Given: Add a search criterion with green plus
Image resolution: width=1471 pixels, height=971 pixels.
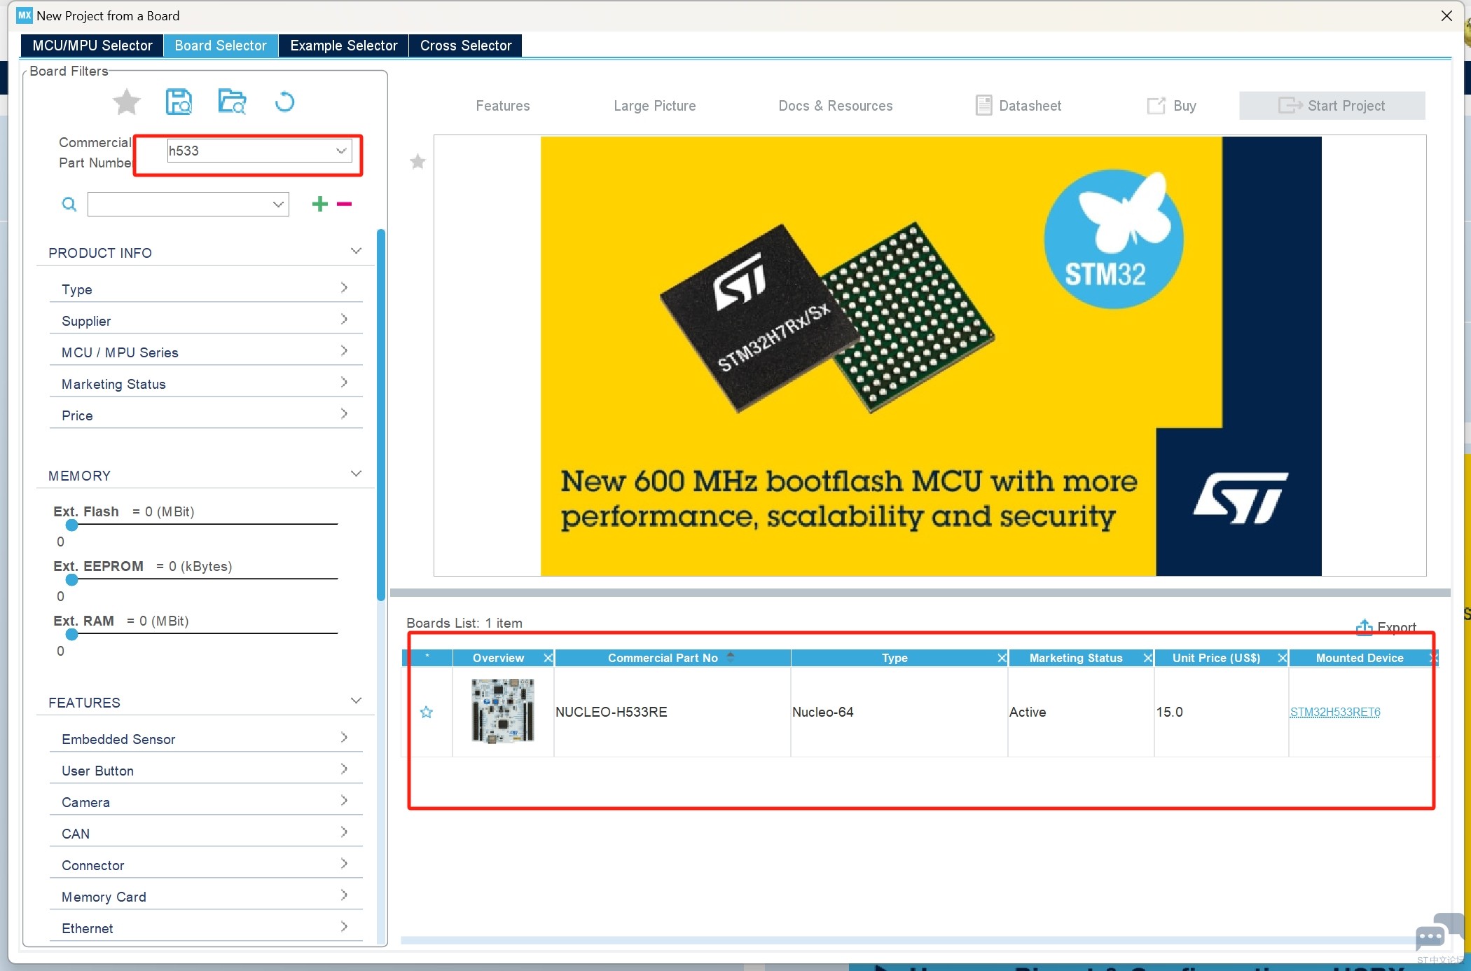Looking at the screenshot, I should pos(319,204).
